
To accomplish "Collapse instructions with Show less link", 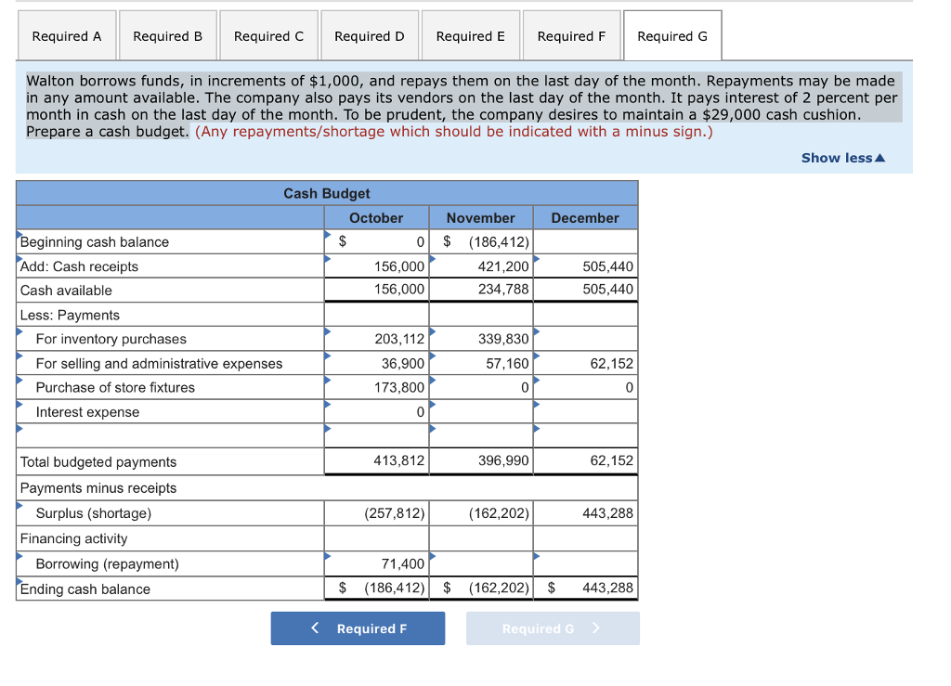I will (843, 158).
